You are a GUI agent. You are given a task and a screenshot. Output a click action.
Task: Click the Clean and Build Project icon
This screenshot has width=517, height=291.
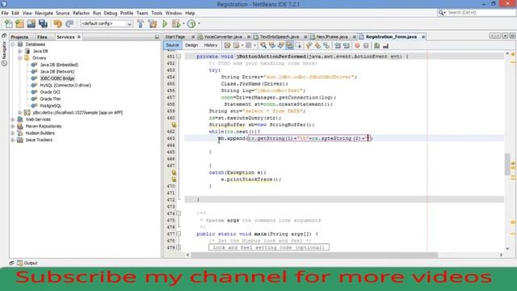pos(153,23)
